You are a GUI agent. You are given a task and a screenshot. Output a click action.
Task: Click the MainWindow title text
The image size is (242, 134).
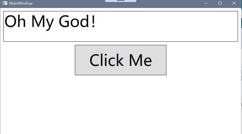click(21, 3)
